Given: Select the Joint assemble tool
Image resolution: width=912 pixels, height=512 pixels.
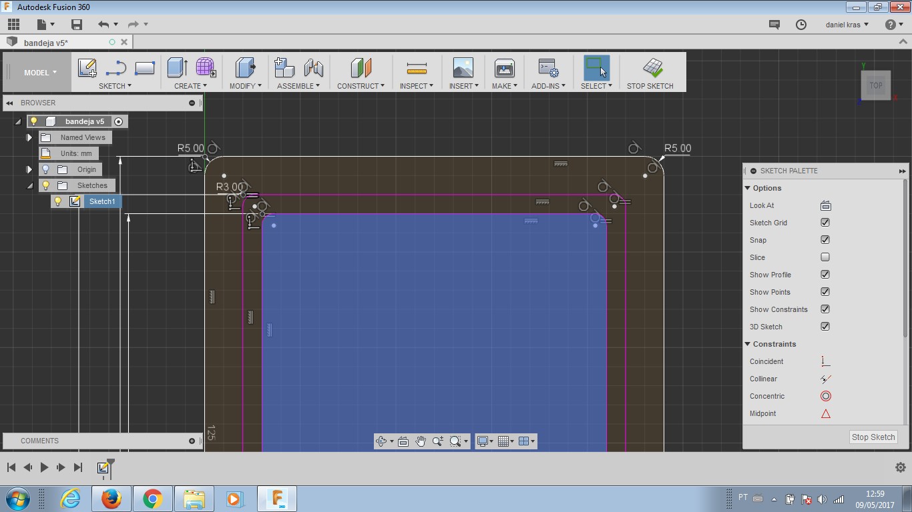Looking at the screenshot, I should 313,67.
